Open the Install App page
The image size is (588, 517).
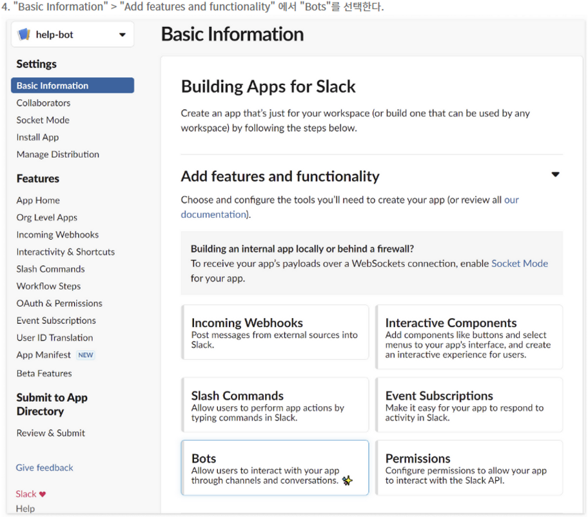pos(37,137)
